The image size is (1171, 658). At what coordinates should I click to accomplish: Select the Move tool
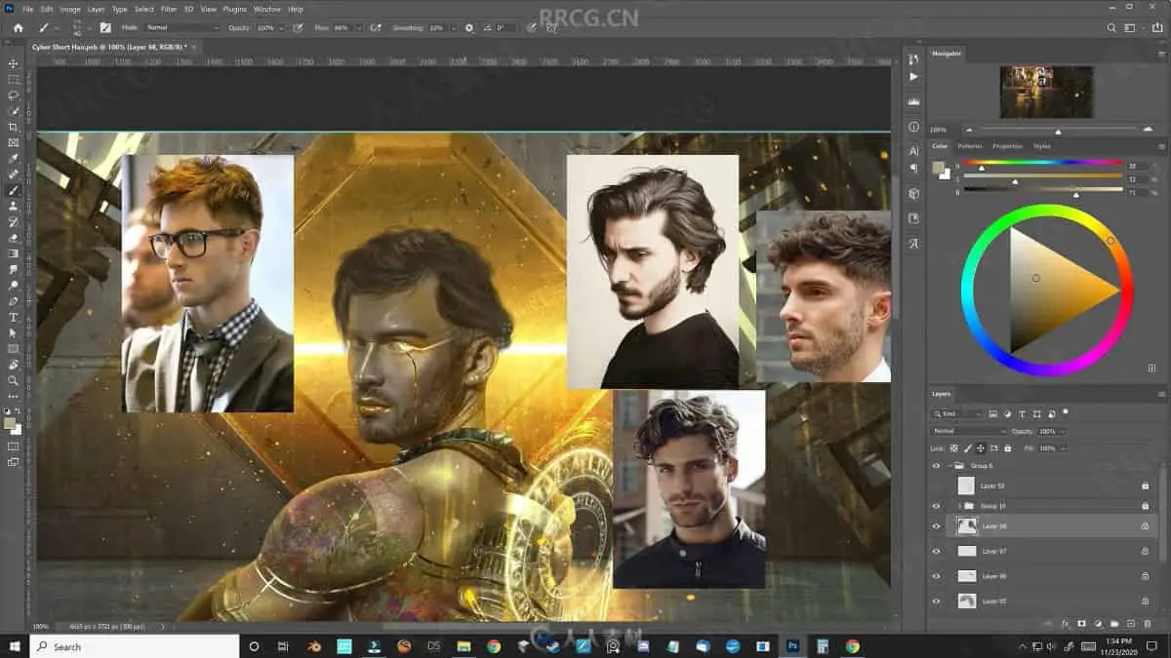[x=13, y=63]
